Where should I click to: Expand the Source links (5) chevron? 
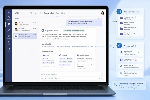click(52, 44)
